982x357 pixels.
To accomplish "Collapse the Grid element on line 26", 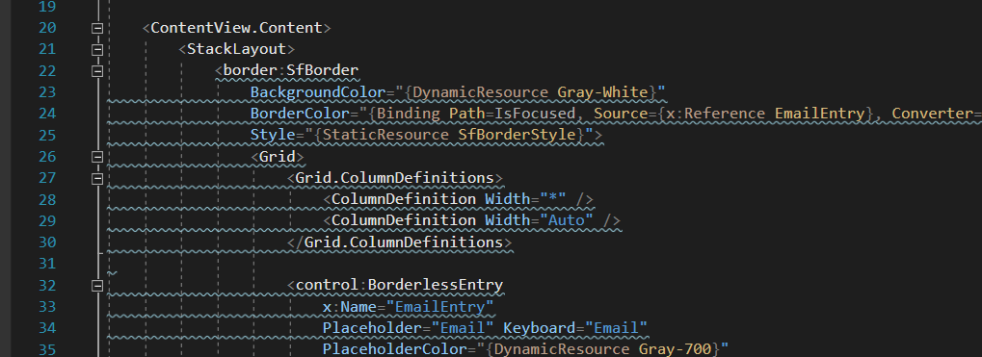I will click(x=97, y=156).
